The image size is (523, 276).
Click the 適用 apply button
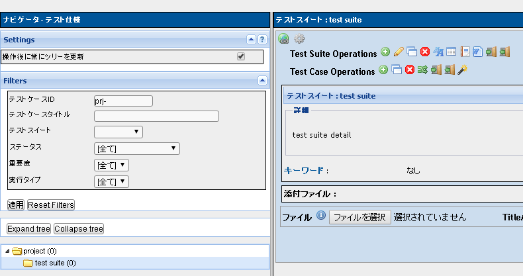point(16,205)
